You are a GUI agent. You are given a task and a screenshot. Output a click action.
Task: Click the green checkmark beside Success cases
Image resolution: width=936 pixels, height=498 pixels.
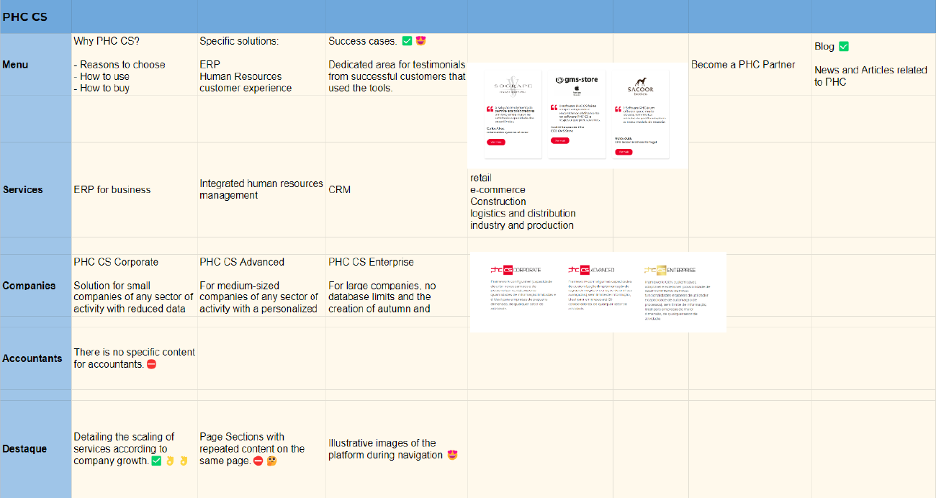[x=407, y=41]
